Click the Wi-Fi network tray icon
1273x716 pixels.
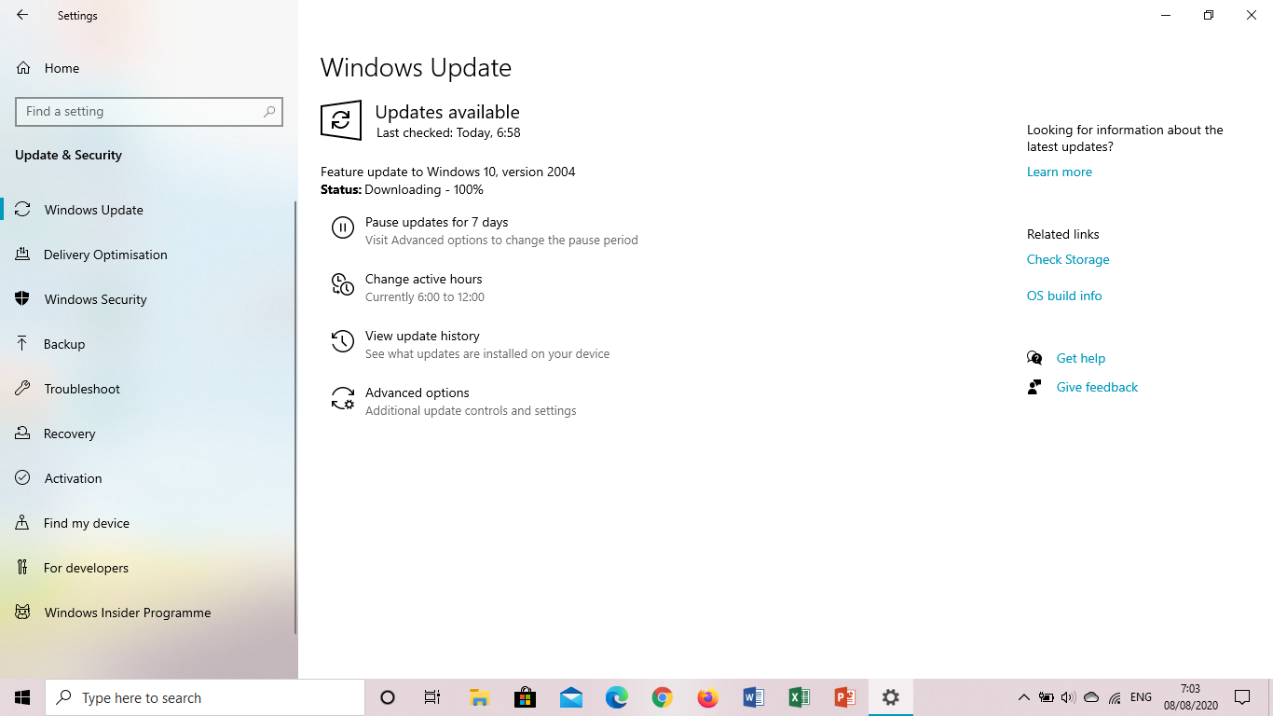1115,697
